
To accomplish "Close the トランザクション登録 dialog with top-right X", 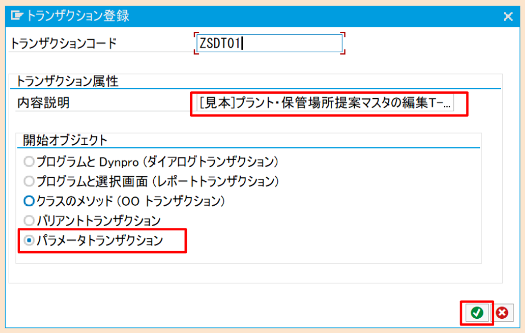I will (x=508, y=16).
